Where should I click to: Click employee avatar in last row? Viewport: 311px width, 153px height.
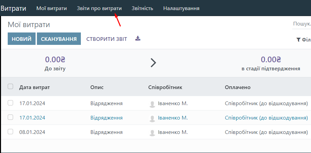coord(152,133)
